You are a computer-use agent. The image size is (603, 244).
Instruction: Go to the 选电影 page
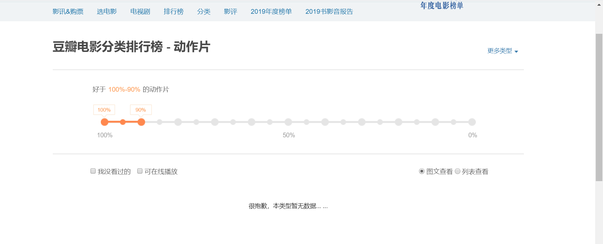coord(107,12)
